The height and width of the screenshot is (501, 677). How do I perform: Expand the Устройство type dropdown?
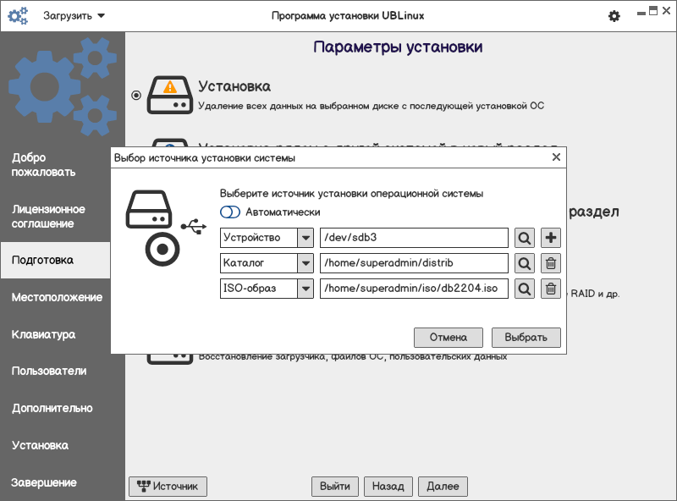[305, 238]
